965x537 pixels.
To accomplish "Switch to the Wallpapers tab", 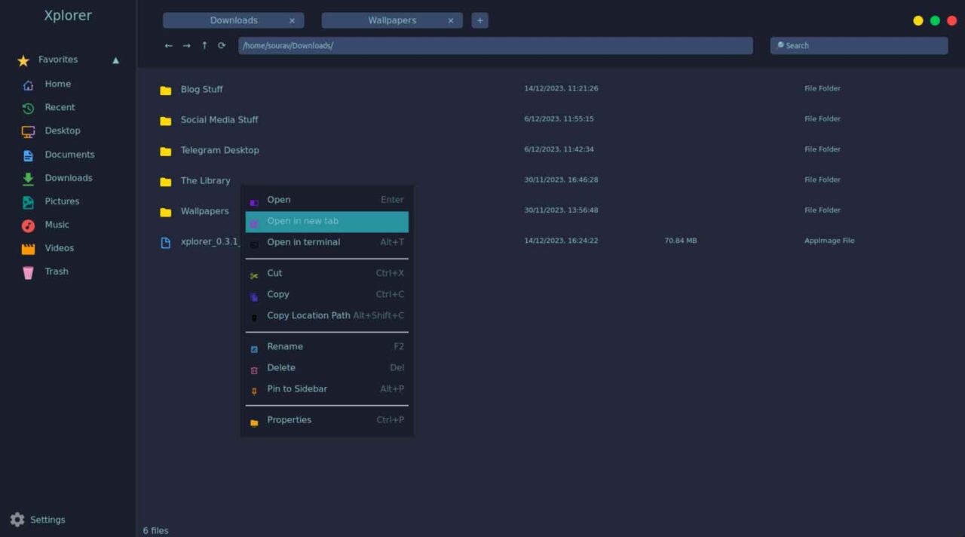I will point(391,20).
